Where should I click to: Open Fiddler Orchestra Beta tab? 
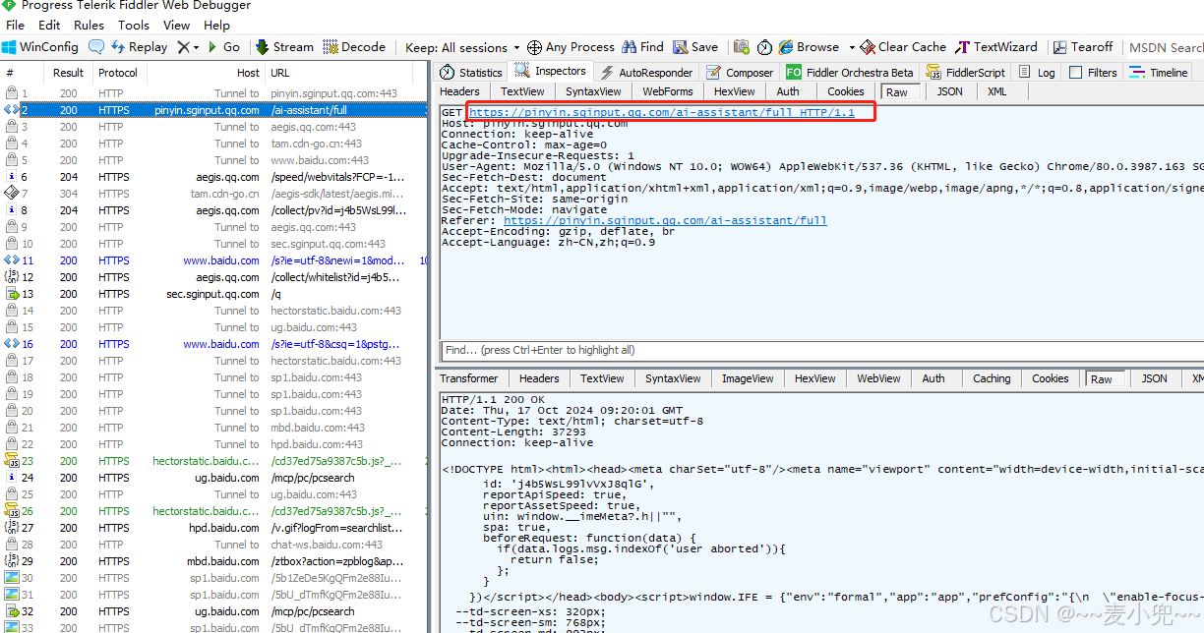pyautogui.click(x=851, y=72)
